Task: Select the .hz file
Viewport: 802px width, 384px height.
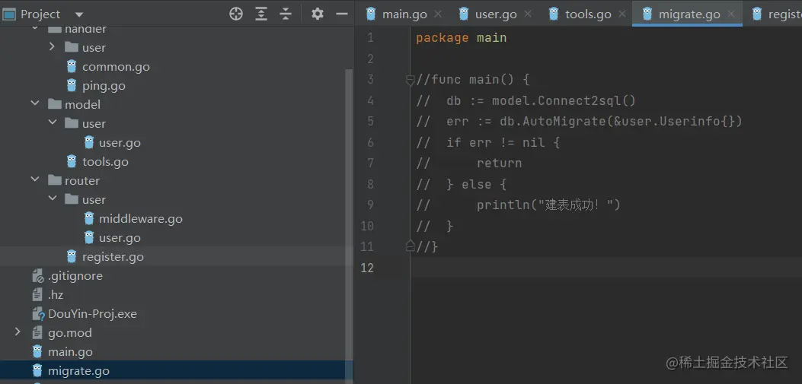Action: coord(56,294)
